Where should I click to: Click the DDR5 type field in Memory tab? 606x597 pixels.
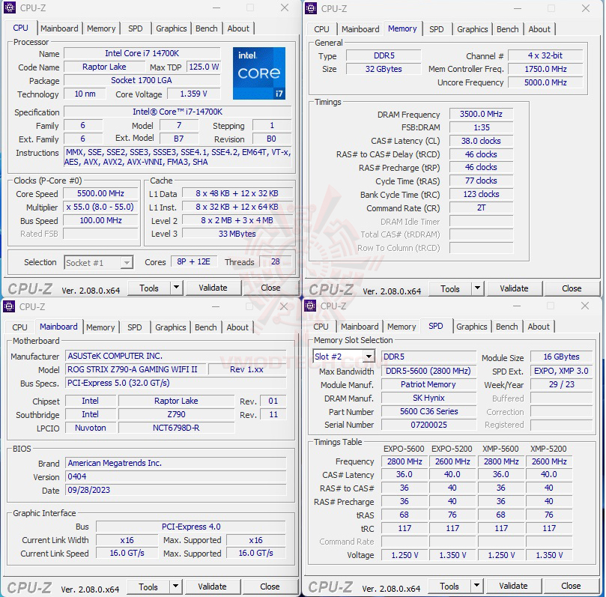point(384,55)
